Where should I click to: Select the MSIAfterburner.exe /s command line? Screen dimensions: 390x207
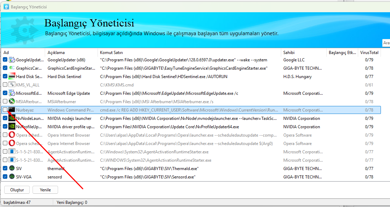157,102
